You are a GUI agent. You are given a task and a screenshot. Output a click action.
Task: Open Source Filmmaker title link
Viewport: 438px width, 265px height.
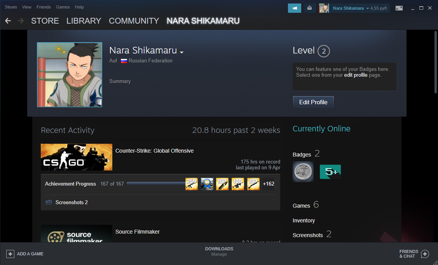pyautogui.click(x=138, y=232)
